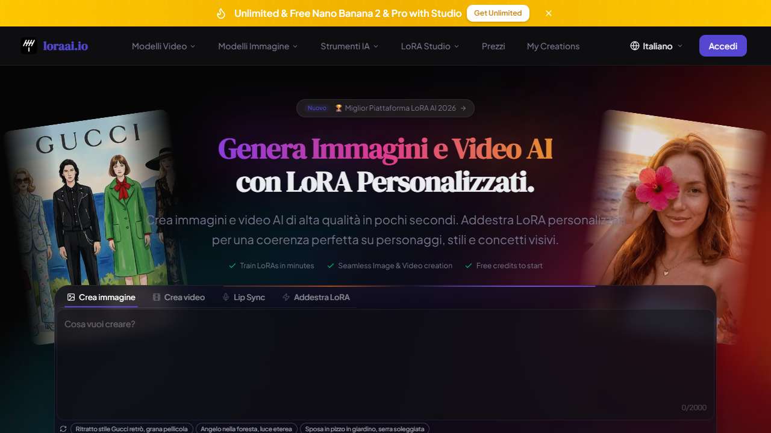Open the Prezzi page

493,46
